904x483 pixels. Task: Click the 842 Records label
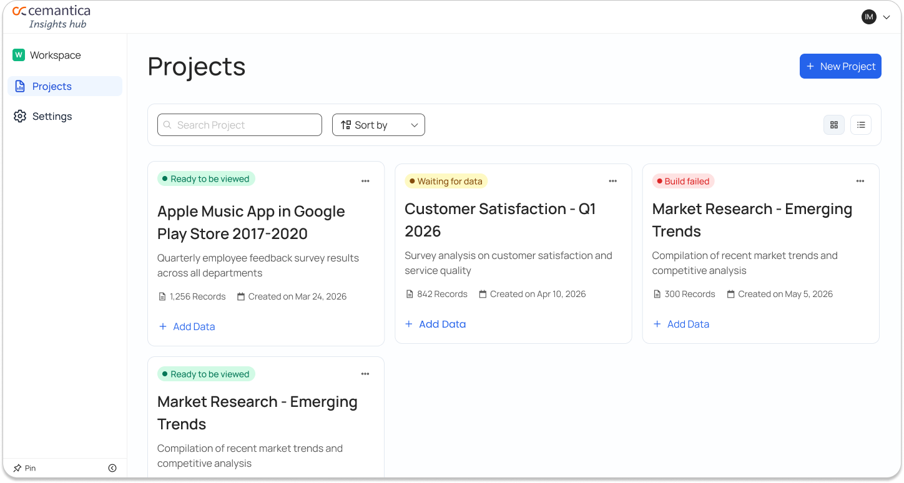442,294
